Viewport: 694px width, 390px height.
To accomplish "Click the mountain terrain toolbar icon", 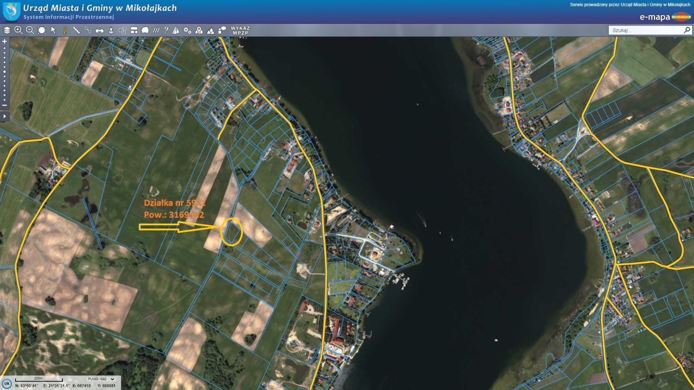I will click(x=211, y=30).
